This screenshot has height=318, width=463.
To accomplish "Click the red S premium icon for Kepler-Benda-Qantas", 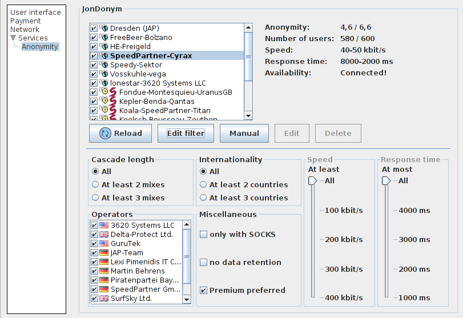I will 113,101.
